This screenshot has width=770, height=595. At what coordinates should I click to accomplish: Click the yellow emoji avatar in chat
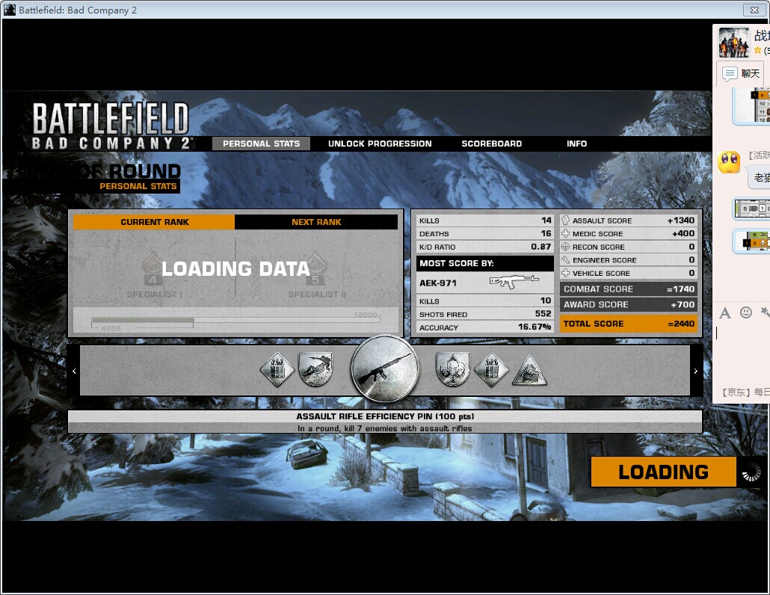click(729, 162)
